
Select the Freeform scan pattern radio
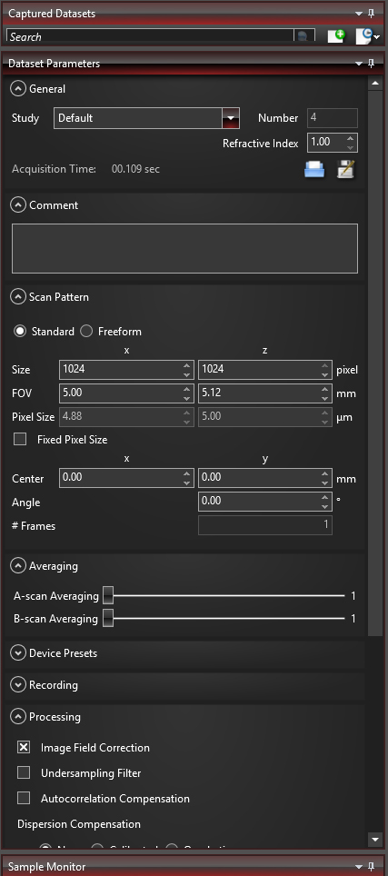pyautogui.click(x=86, y=332)
